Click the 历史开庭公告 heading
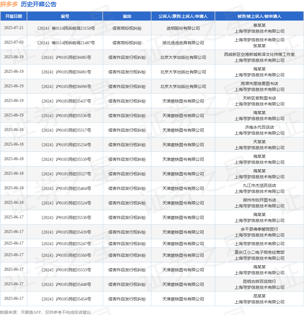The width and height of the screenshot is (304, 315). pyautogui.click(x=39, y=4)
